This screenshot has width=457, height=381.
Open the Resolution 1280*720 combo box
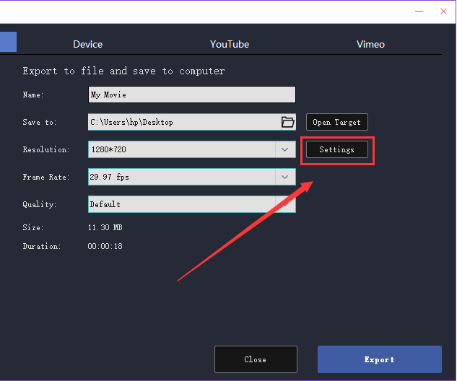(x=180, y=149)
